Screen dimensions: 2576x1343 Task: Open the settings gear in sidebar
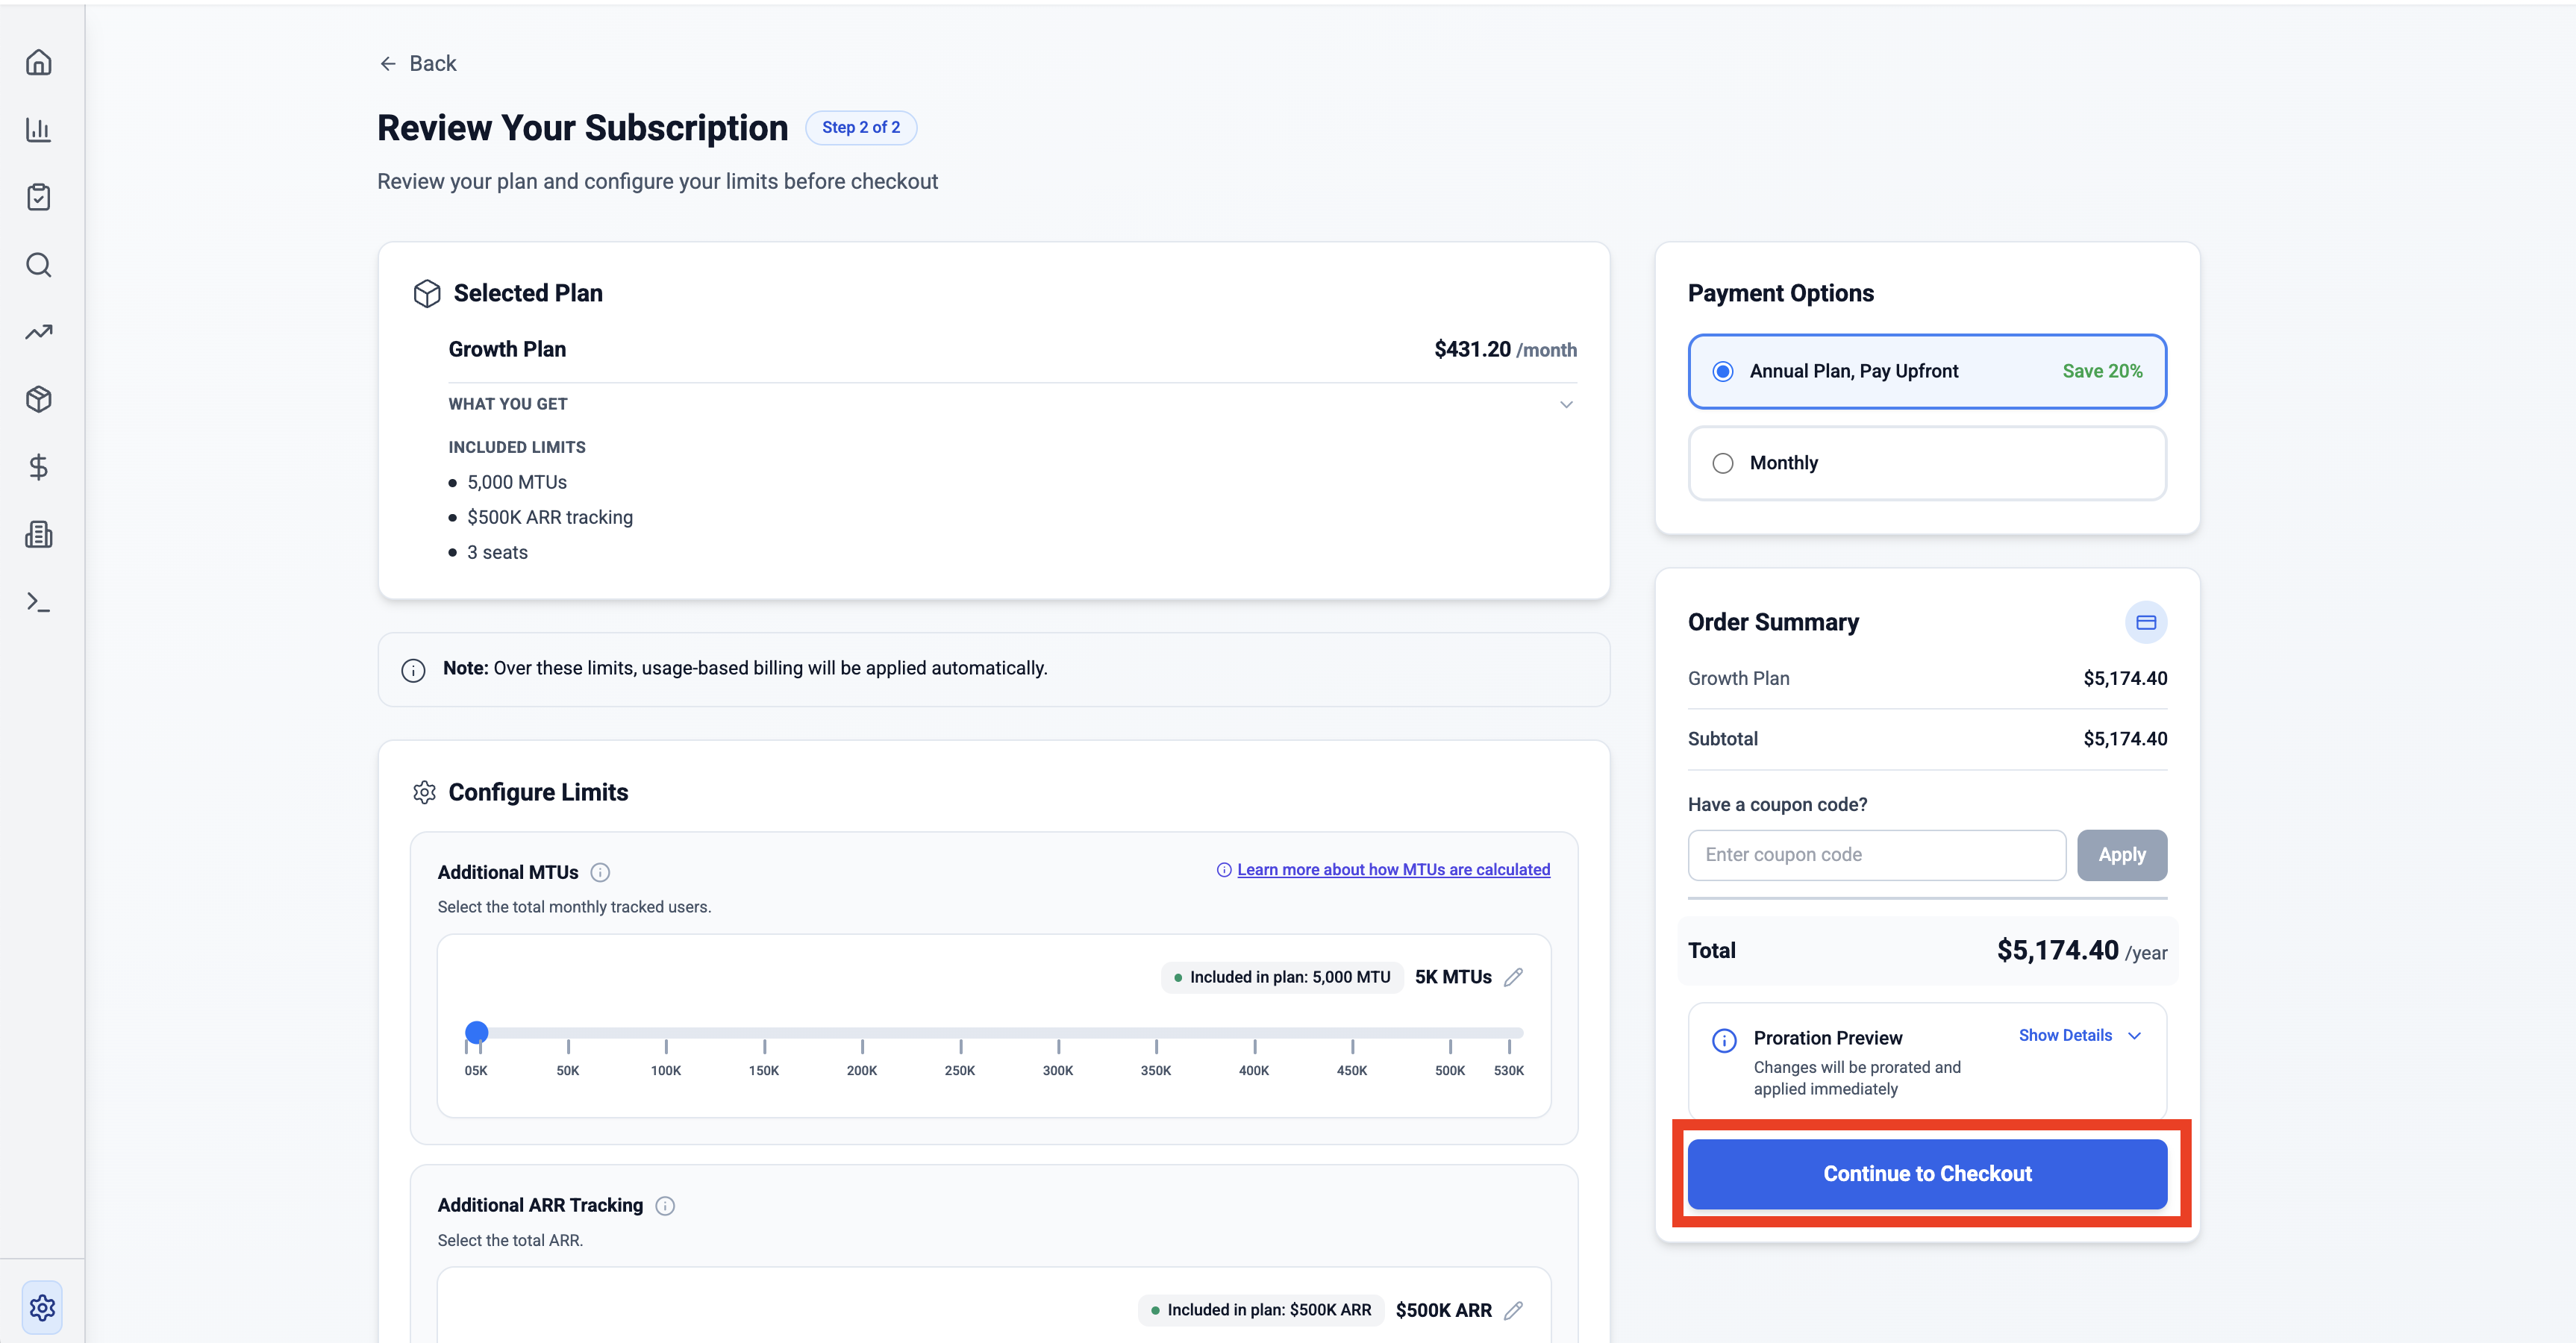(x=42, y=1307)
